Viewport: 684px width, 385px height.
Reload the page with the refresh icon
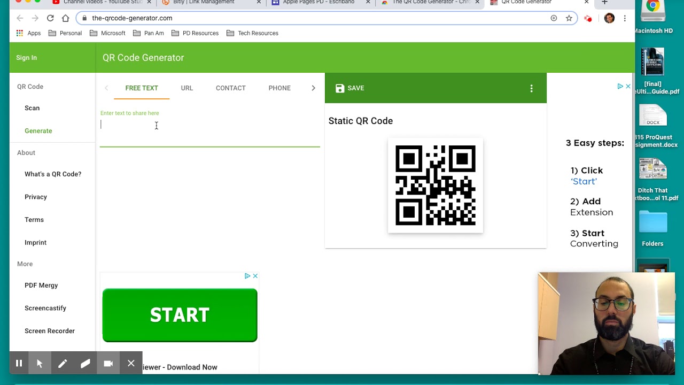(x=50, y=18)
